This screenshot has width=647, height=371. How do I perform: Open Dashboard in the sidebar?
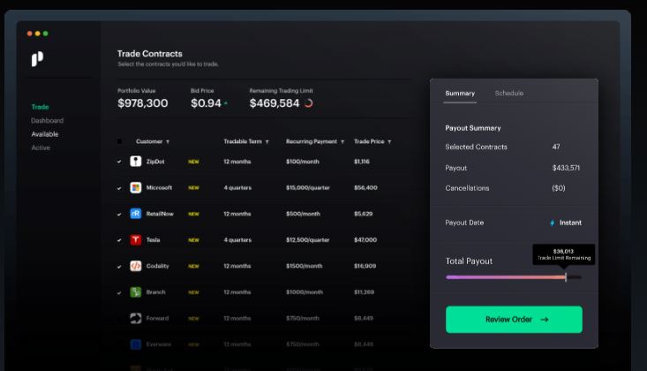click(47, 120)
